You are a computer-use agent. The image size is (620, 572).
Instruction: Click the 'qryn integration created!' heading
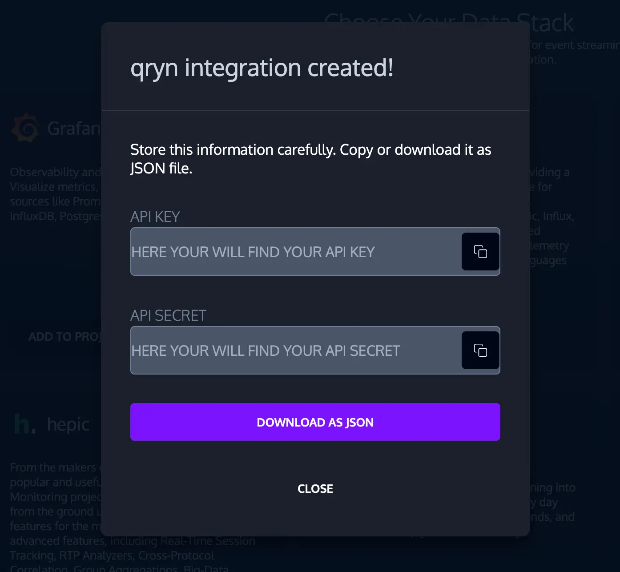(x=262, y=68)
